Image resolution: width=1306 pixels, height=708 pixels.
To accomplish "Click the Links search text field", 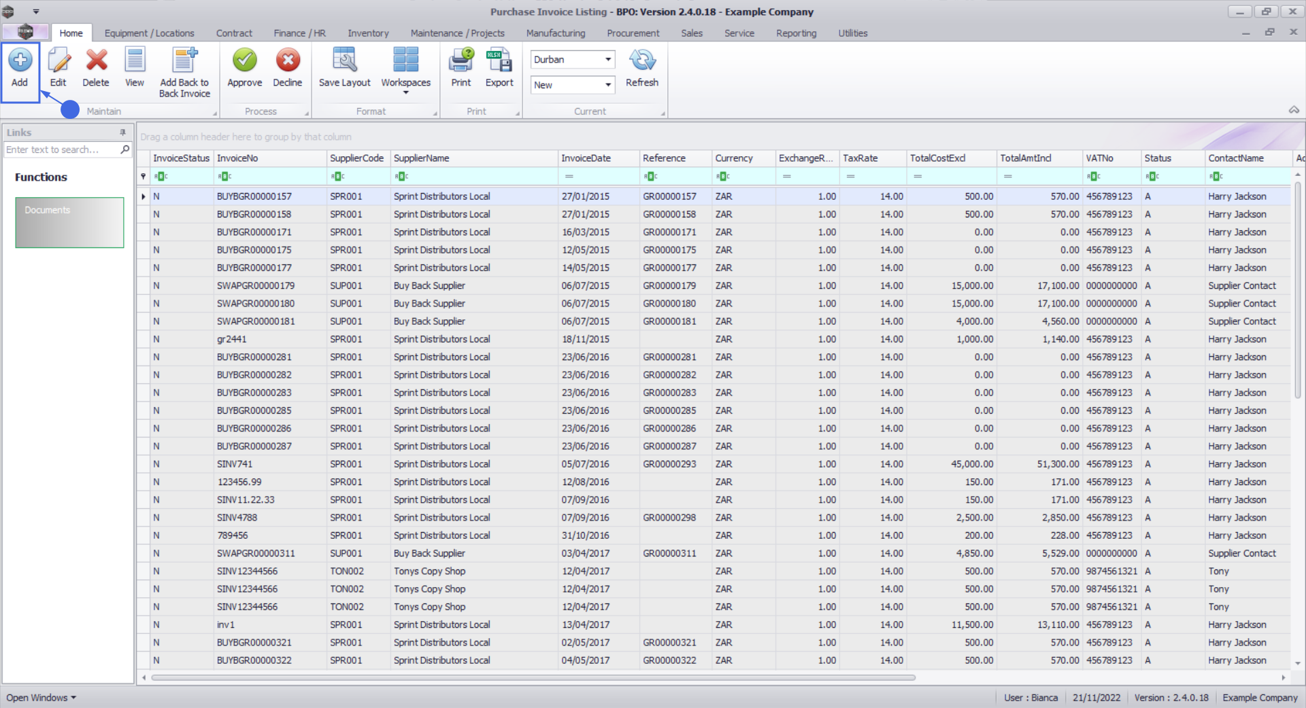I will click(x=61, y=149).
